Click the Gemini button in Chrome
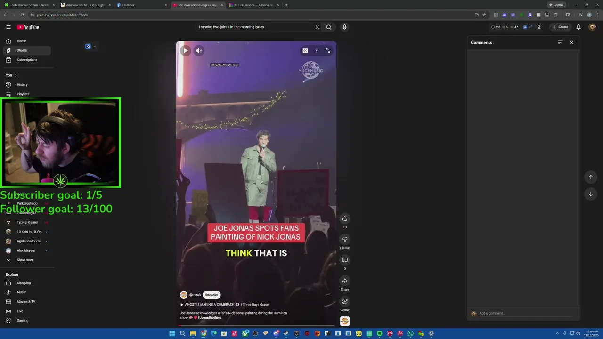 click(556, 5)
